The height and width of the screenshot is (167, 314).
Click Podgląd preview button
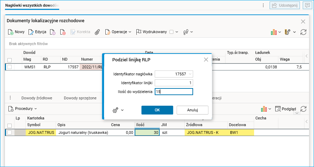coord(285,109)
